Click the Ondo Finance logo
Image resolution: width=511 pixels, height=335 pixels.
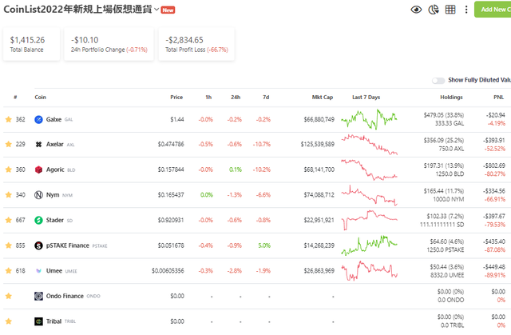point(38,296)
